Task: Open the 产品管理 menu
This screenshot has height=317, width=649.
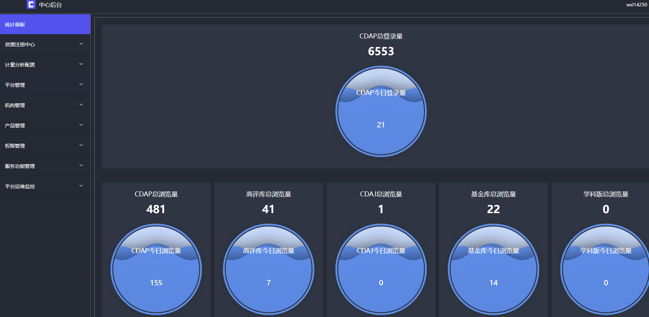Action: (45, 126)
